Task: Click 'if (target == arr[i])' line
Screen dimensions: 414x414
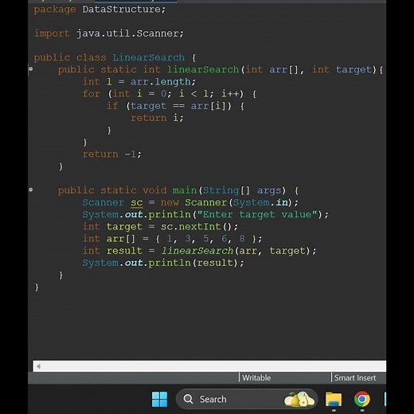Action: pos(175,106)
